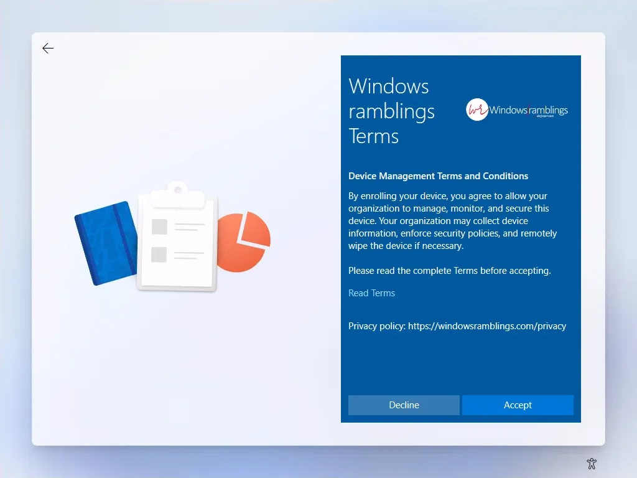
Task: Open the Read Terms link
Action: pyautogui.click(x=371, y=293)
